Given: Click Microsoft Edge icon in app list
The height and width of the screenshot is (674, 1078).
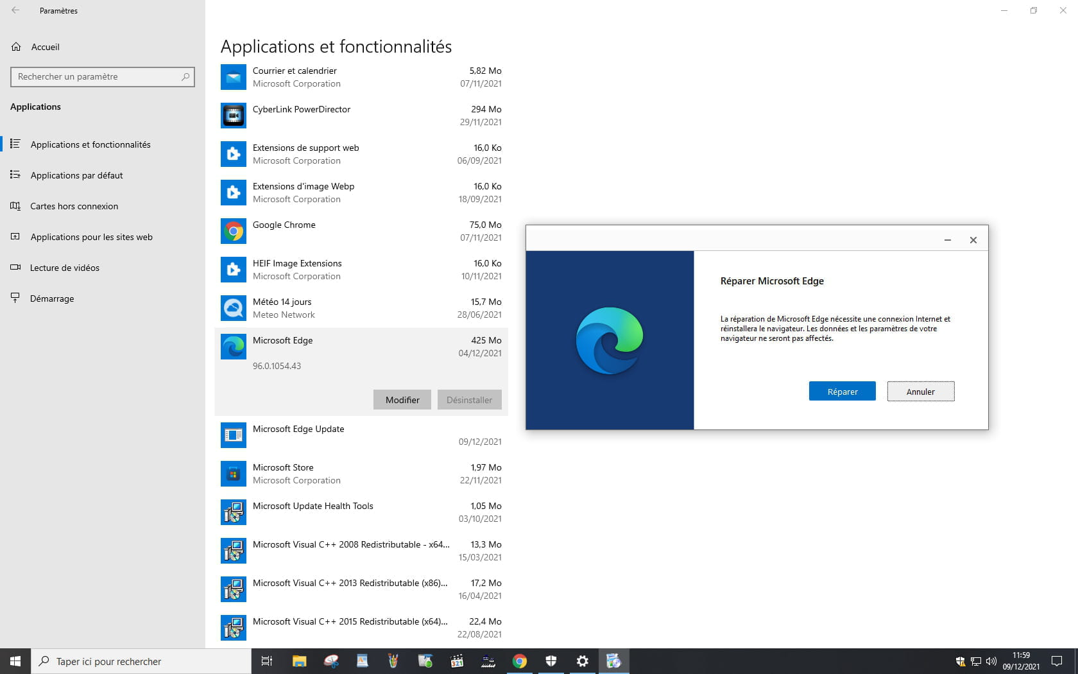Looking at the screenshot, I should pos(234,347).
